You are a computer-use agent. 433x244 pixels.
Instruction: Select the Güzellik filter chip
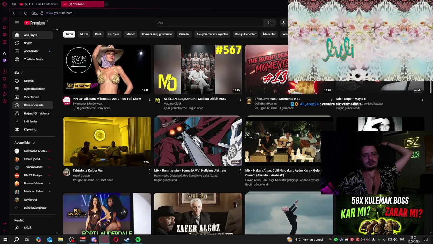(x=184, y=34)
